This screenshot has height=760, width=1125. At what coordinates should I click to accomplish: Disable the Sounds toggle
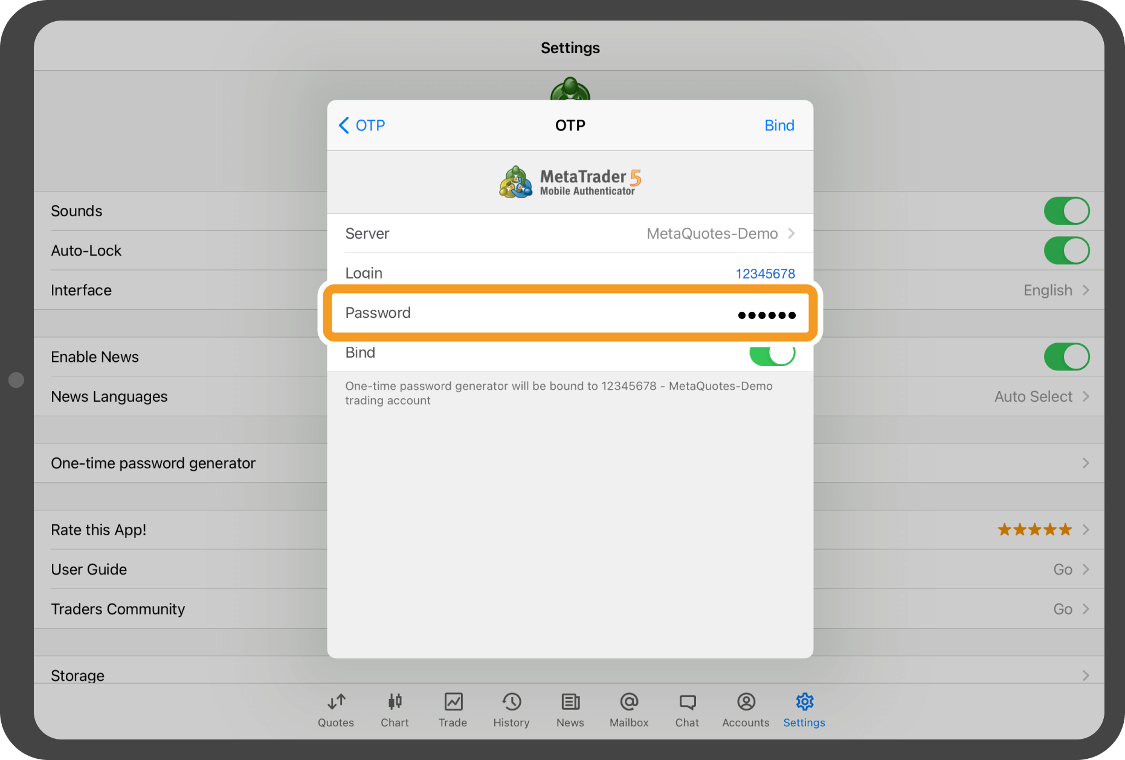tap(1066, 211)
